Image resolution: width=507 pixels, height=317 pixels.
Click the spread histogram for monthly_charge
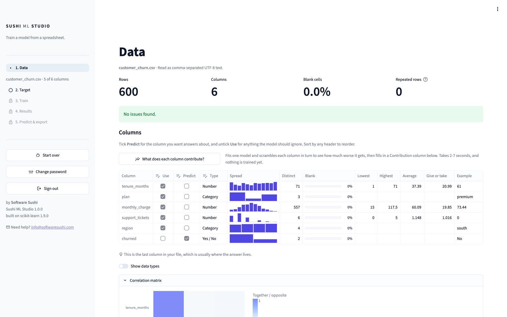click(x=253, y=207)
